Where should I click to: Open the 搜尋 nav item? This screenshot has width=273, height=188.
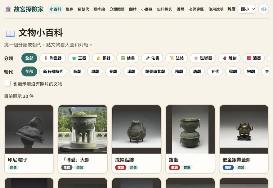(69, 9)
